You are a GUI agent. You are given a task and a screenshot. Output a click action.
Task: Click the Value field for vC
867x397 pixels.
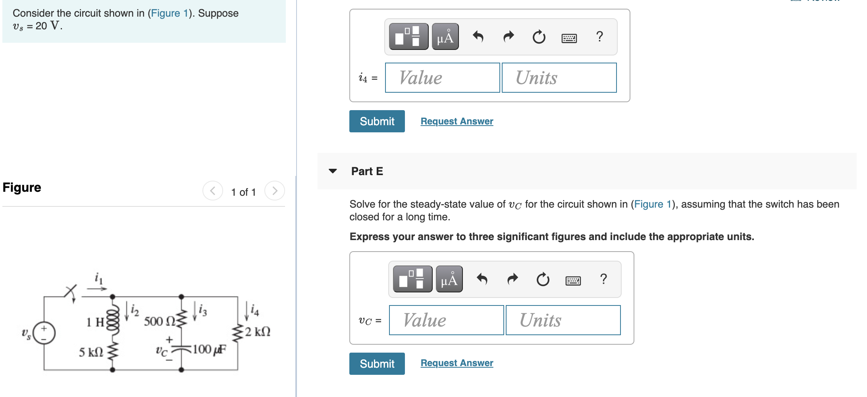(446, 320)
